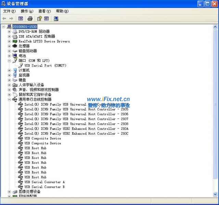This screenshot has height=205, width=219.
Task: Click the Scan for hardware changes icon
Action: pyautogui.click(x=56, y=18)
